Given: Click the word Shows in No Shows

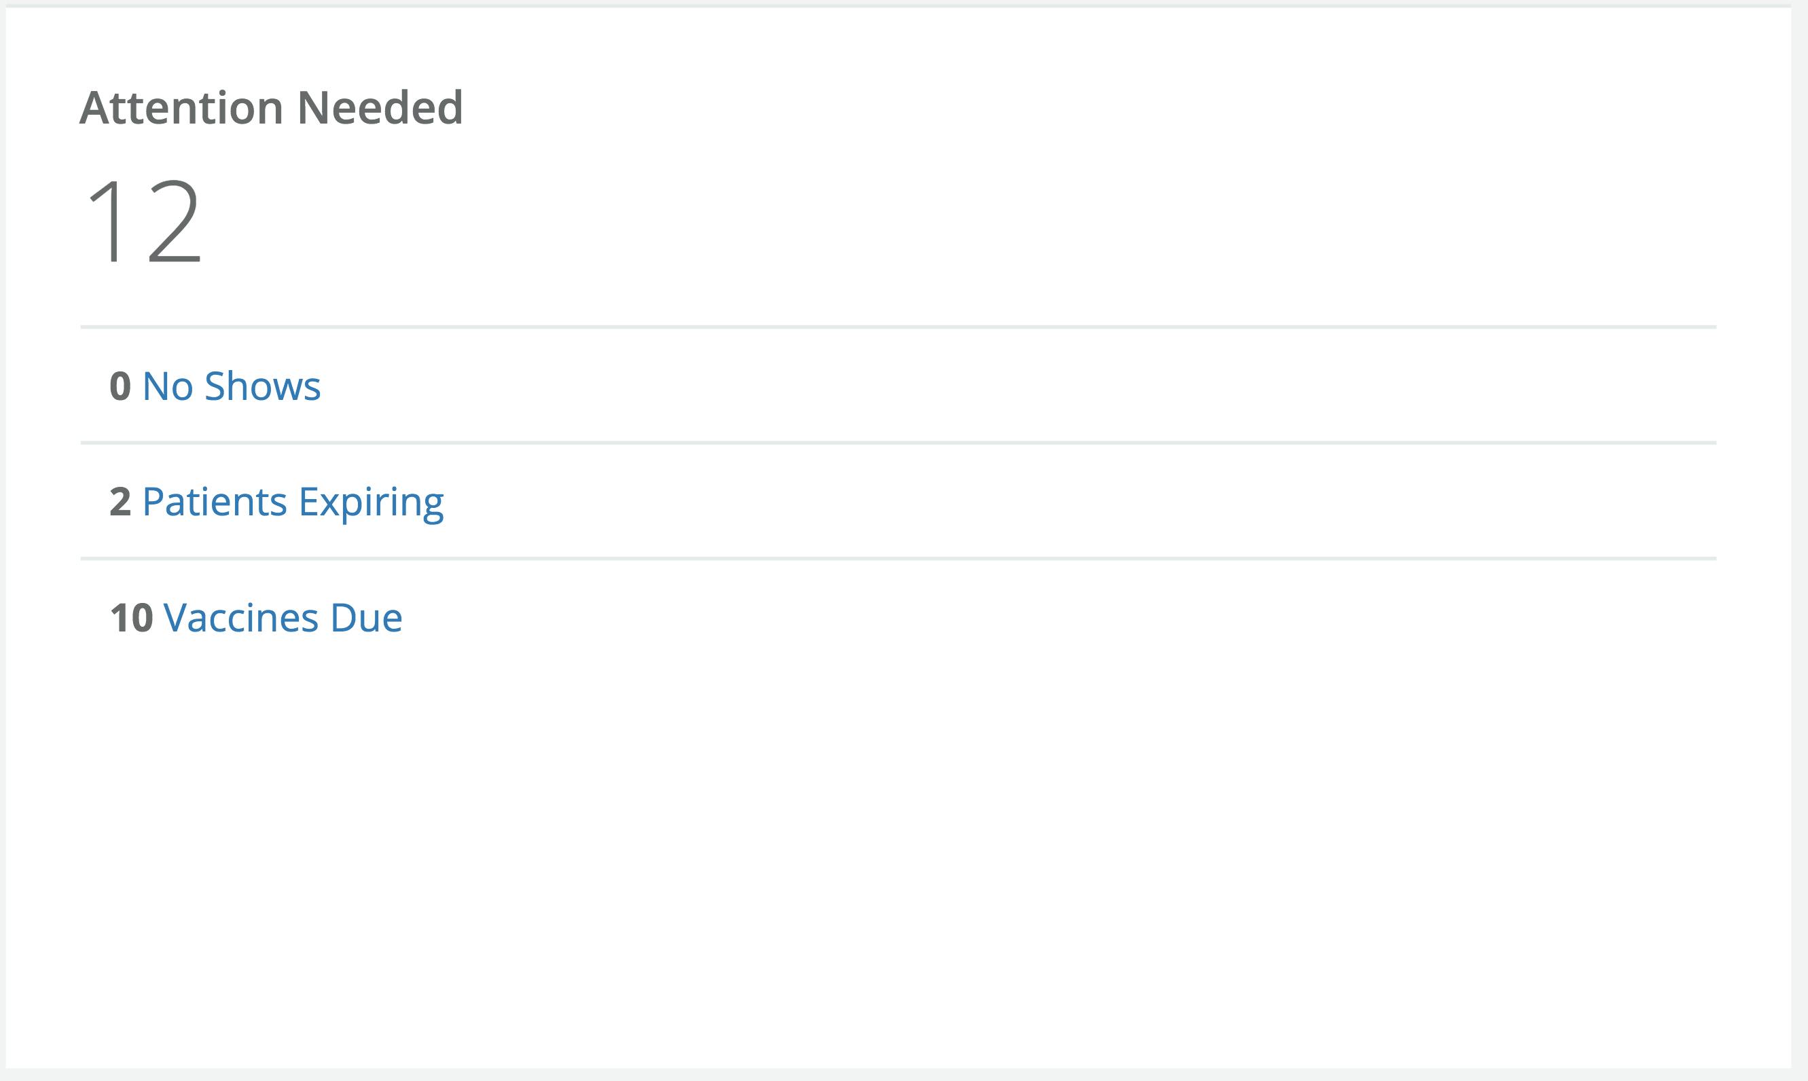Looking at the screenshot, I should 262,386.
